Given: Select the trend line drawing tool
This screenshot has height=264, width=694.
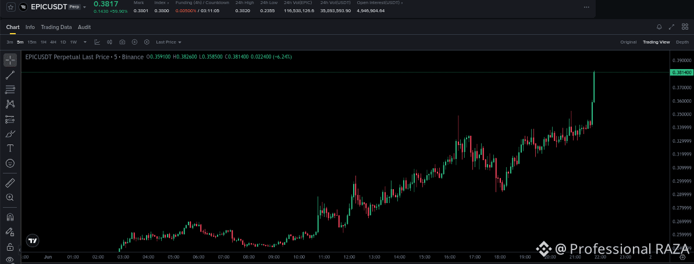Looking at the screenshot, I should 10,75.
